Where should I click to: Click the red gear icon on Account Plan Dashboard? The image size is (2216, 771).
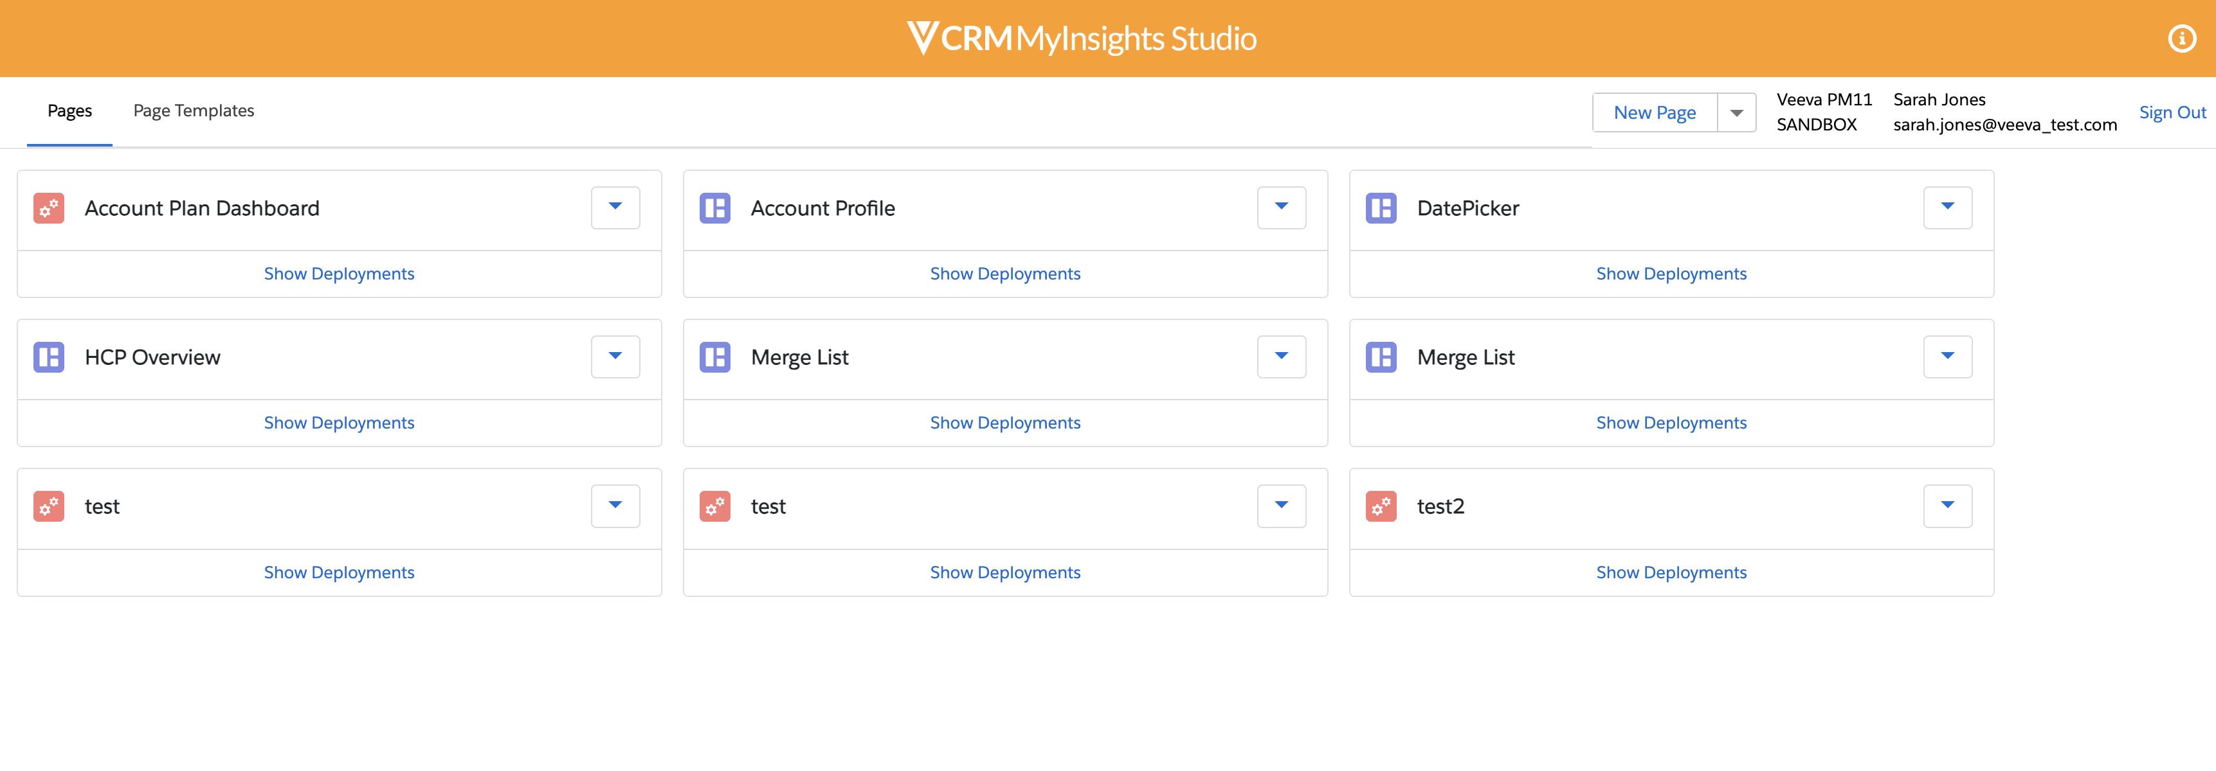click(49, 208)
